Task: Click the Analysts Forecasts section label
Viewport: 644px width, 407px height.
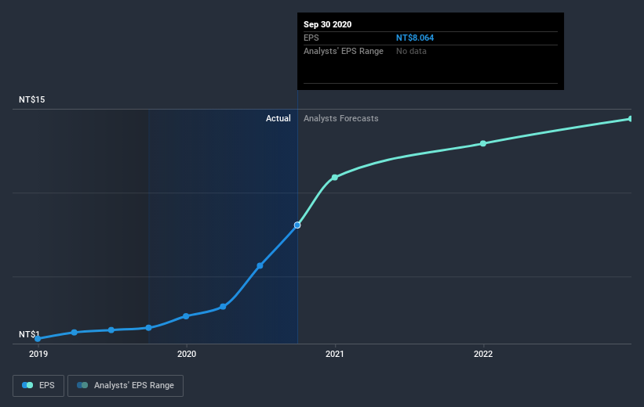Action: coord(341,119)
